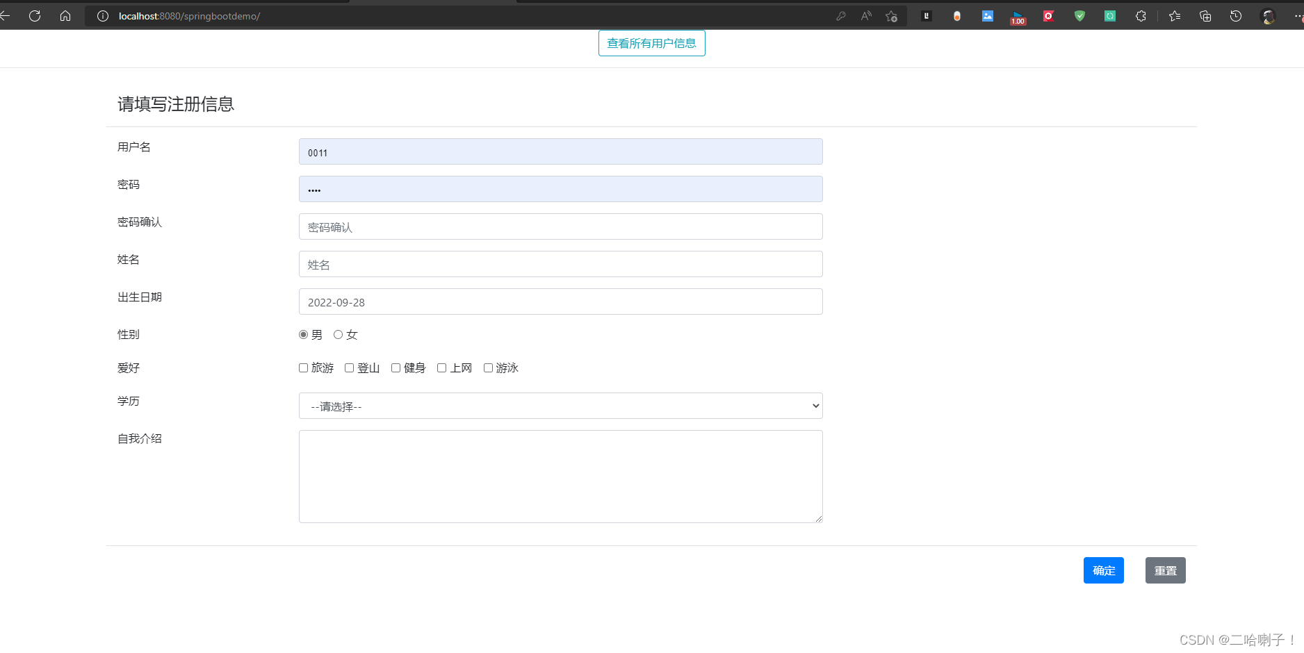The image size is (1304, 653).
Task: Open the blue image extension icon
Action: coord(988,16)
